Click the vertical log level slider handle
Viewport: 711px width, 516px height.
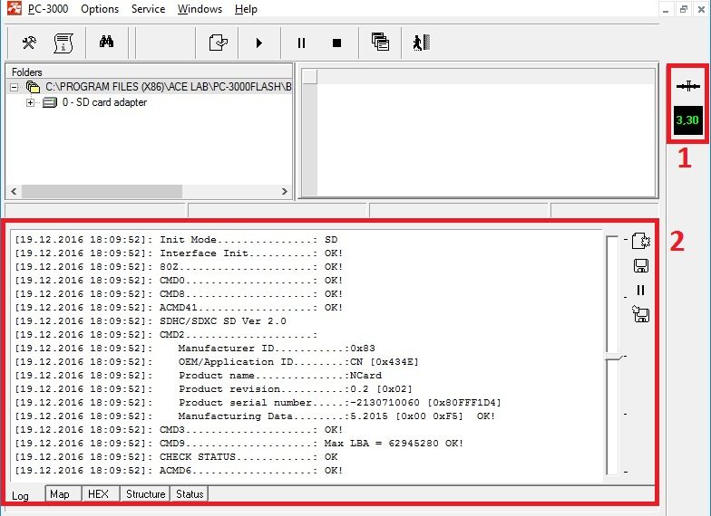[x=615, y=357]
